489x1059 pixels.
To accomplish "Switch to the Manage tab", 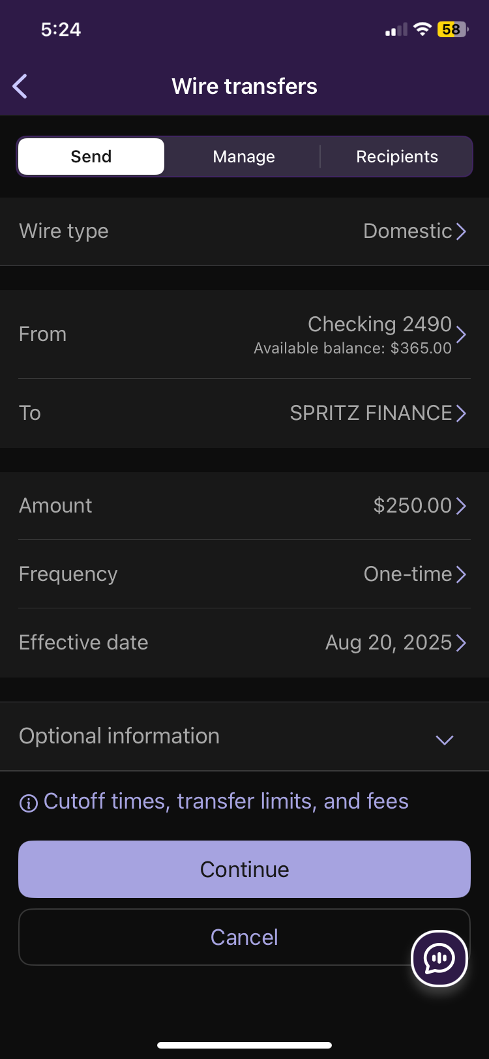I will [244, 157].
